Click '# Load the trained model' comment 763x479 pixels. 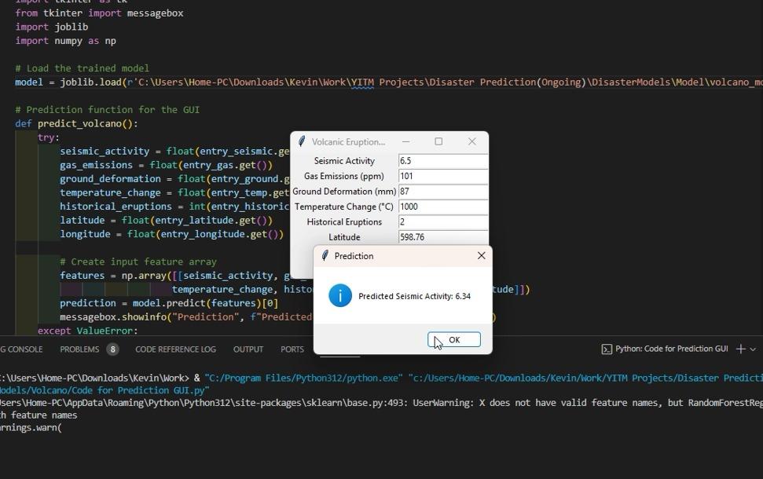[82, 68]
